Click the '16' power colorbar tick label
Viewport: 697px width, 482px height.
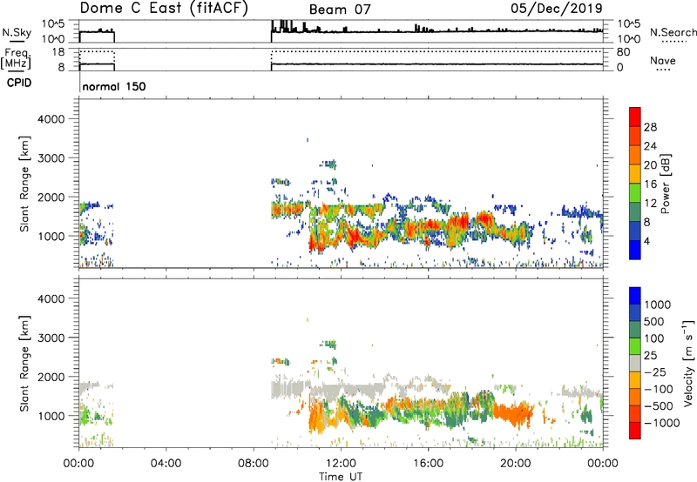pos(650,184)
